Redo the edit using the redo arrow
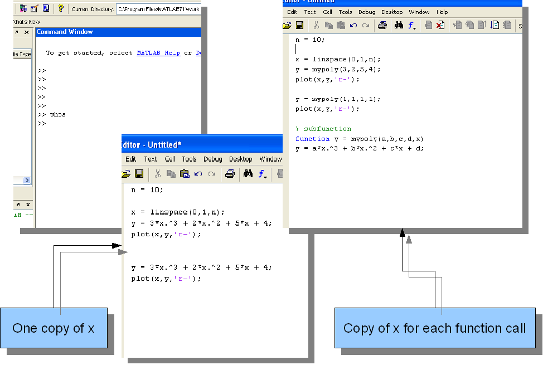This screenshot has width=543, height=365. point(212,174)
